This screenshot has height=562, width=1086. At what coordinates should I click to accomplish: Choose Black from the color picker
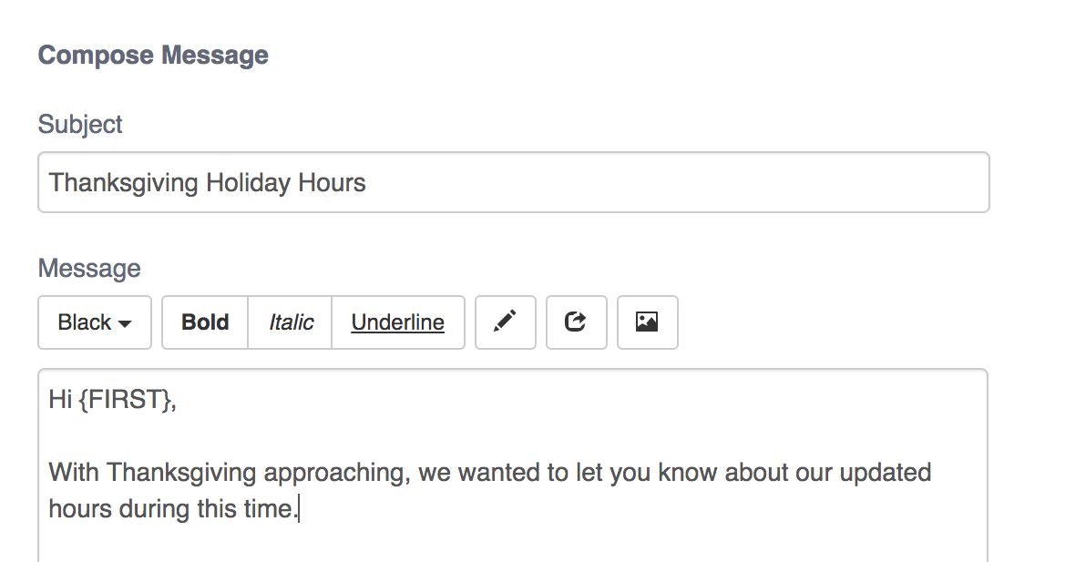[x=94, y=322]
